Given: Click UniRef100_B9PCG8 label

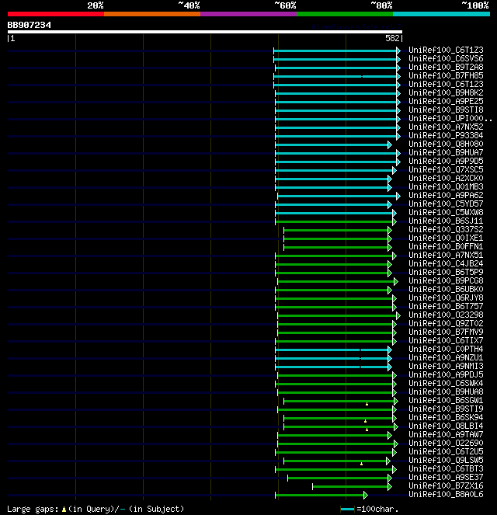Looking at the screenshot, I should click(x=446, y=280).
